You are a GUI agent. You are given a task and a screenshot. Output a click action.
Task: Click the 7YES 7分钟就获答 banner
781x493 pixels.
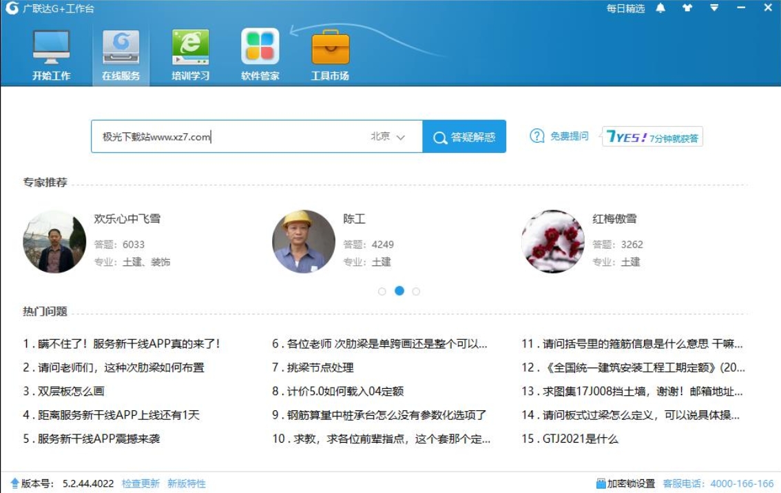tap(652, 137)
